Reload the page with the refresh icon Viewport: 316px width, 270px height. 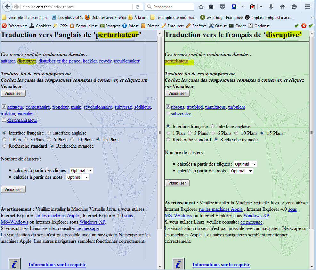click(x=137, y=7)
